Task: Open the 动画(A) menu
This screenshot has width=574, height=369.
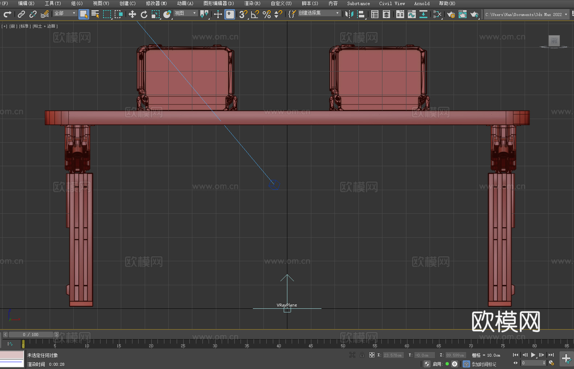Action: coord(185,4)
